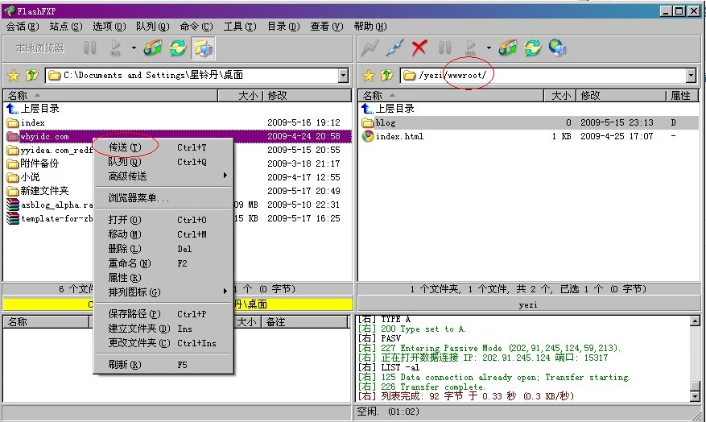This screenshot has width=706, height=422.
Task: Expand the 高级传送 submenu
Action: [163, 176]
